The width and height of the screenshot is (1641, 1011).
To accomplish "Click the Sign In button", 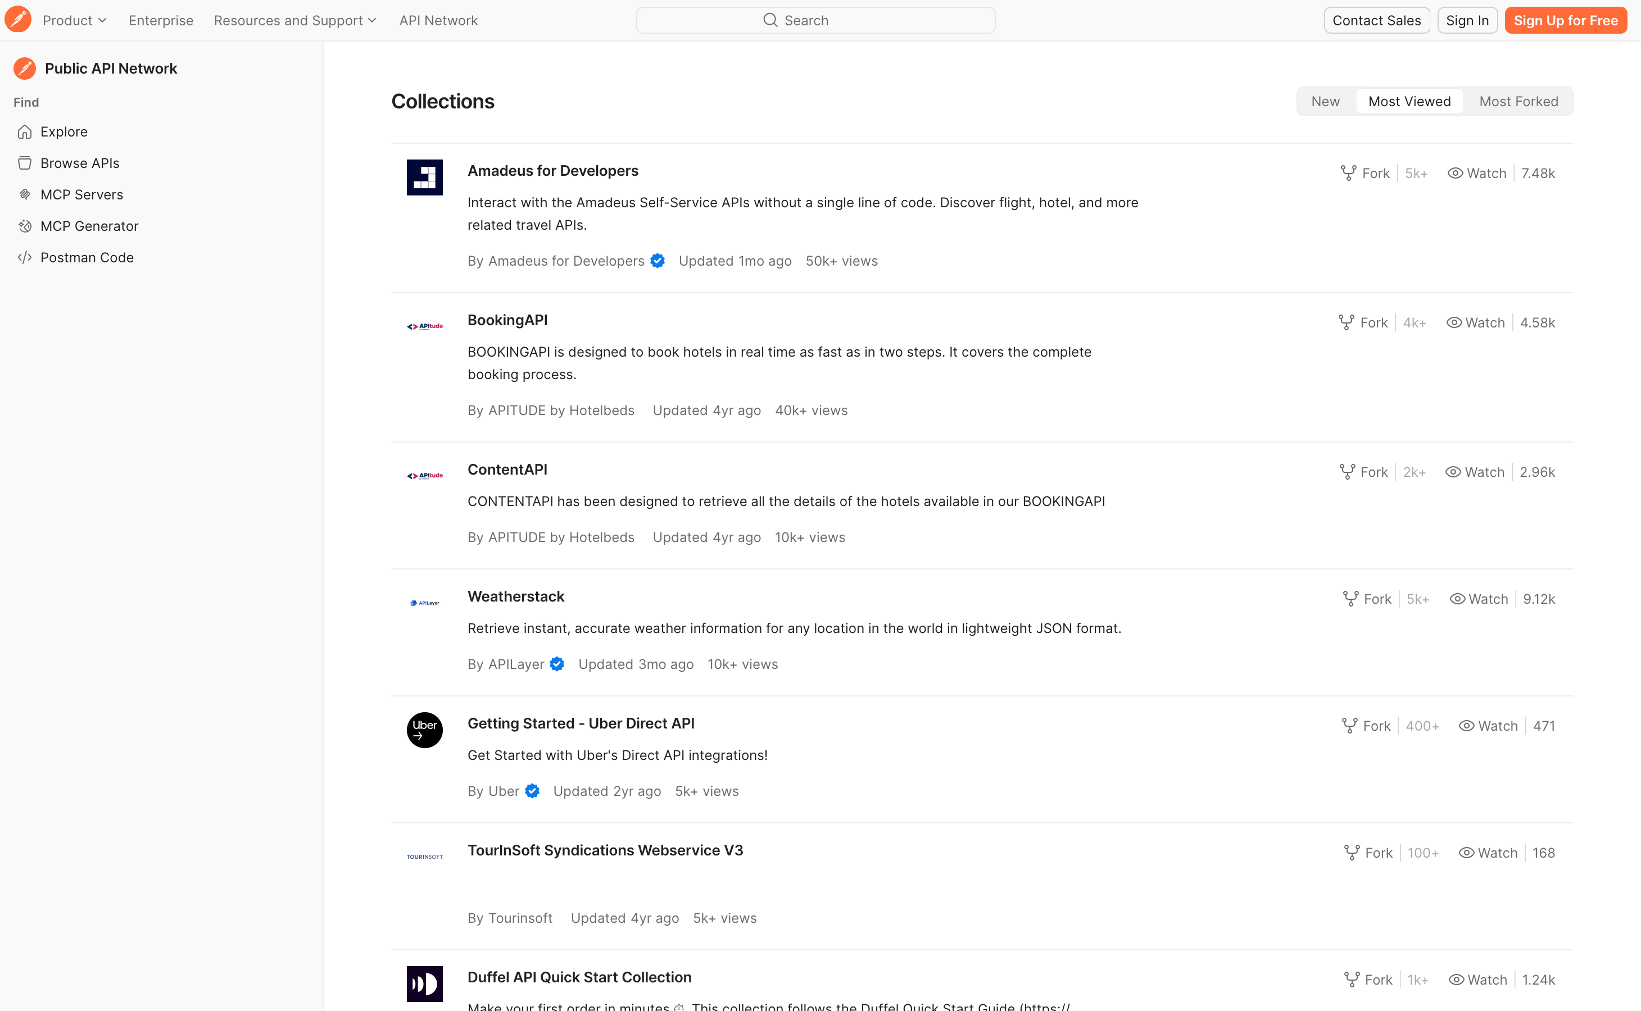I will tap(1467, 20).
